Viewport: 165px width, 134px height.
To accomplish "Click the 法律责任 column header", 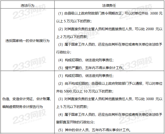I will pyautogui.click(x=109, y=5).
